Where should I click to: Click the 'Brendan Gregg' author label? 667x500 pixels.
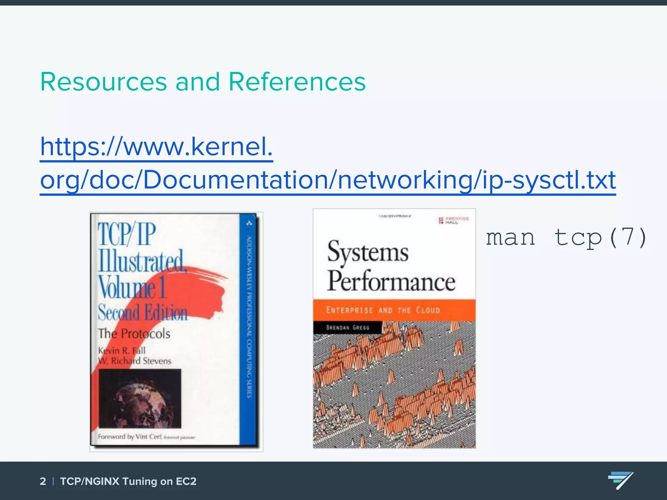coord(348,327)
